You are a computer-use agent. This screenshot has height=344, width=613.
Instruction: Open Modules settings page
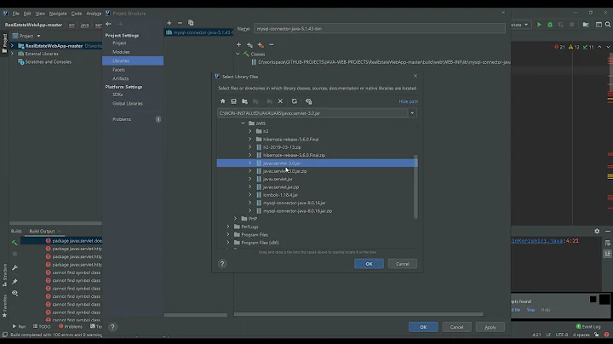tap(121, 52)
